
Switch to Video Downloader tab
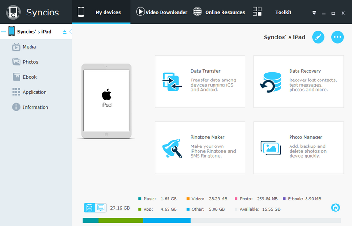click(161, 12)
